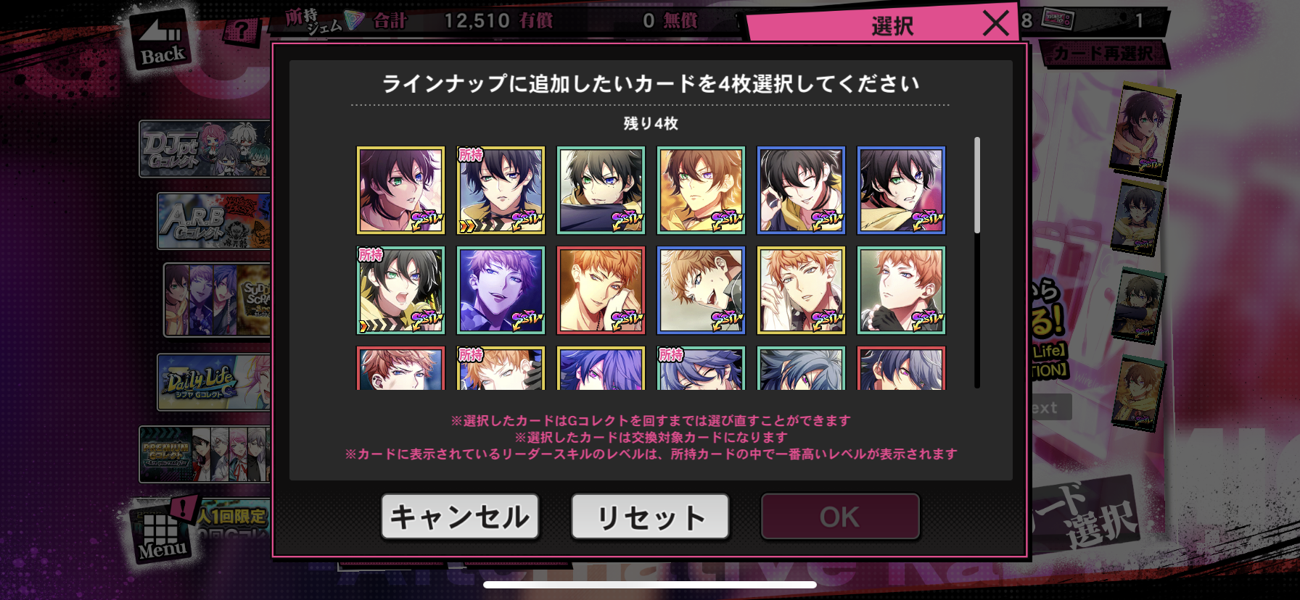1300x600 pixels.
Task: Select the winking character card with blue border
Action: (x=801, y=191)
